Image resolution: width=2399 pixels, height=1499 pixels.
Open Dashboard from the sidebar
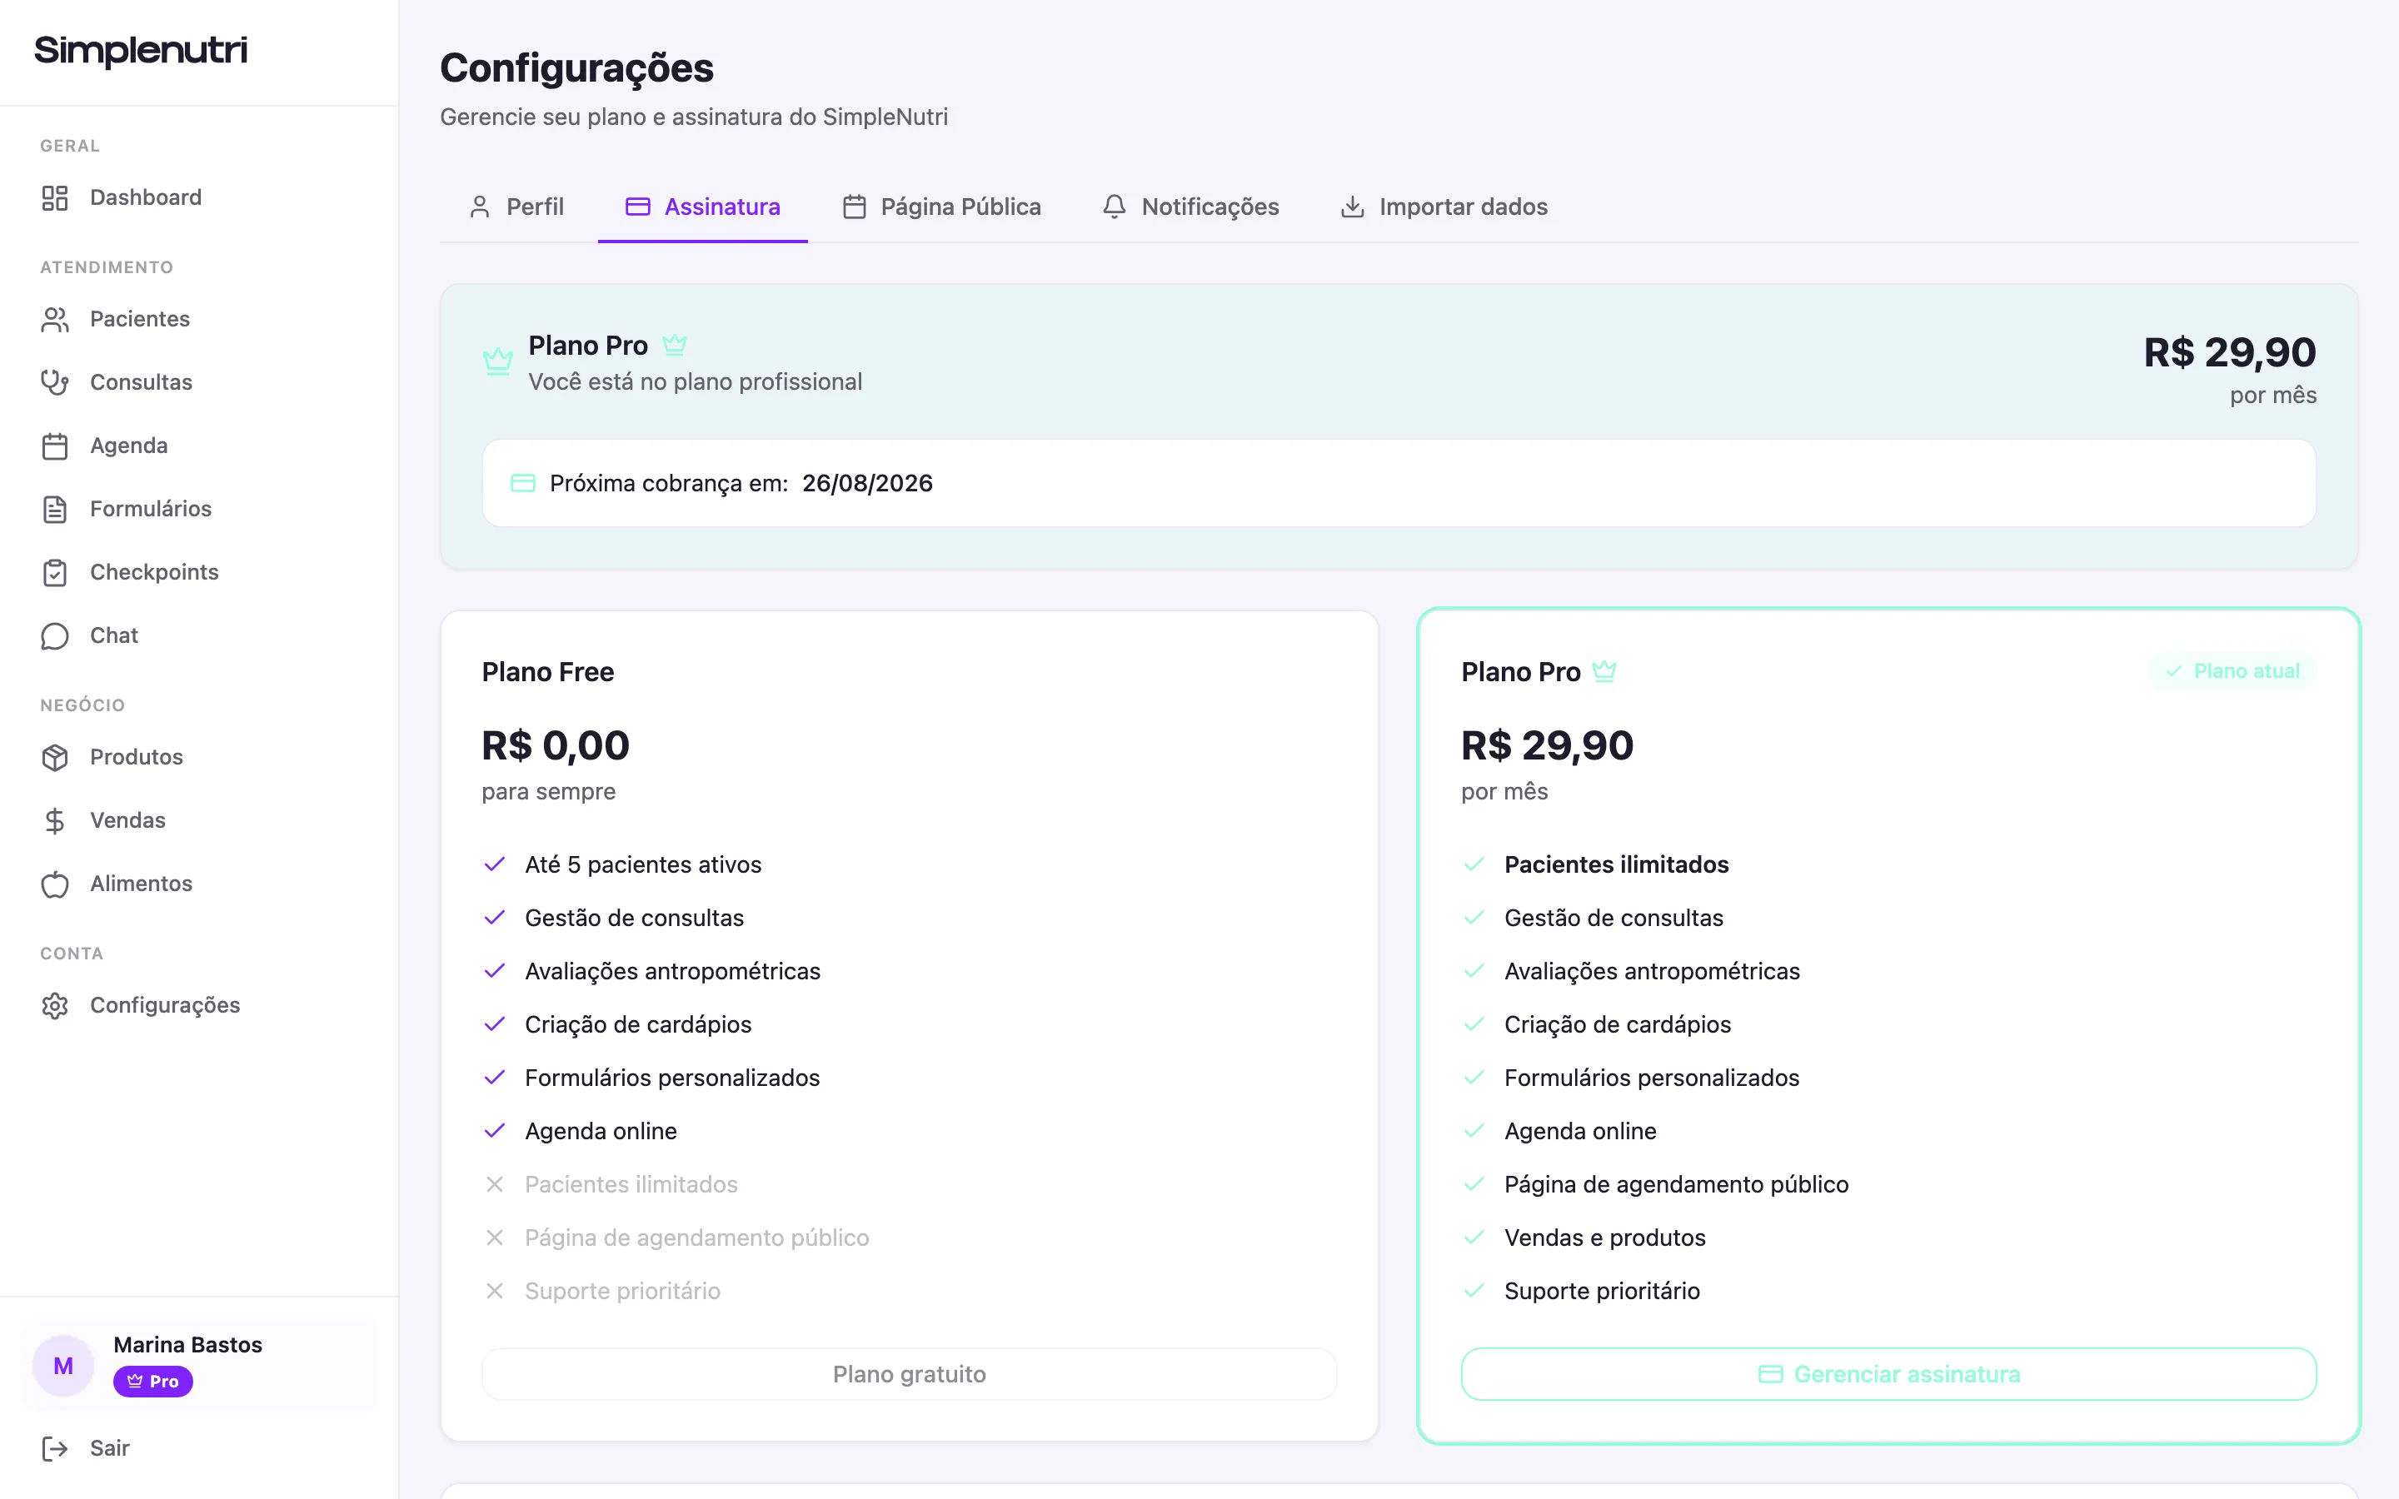(x=199, y=197)
